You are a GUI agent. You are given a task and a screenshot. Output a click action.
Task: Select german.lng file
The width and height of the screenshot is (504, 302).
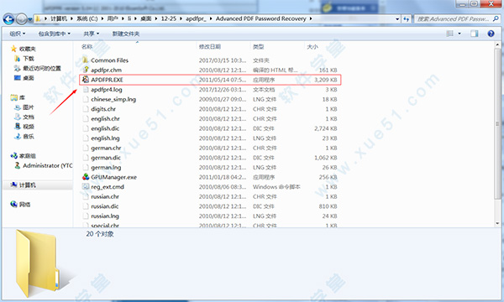pyautogui.click(x=106, y=167)
